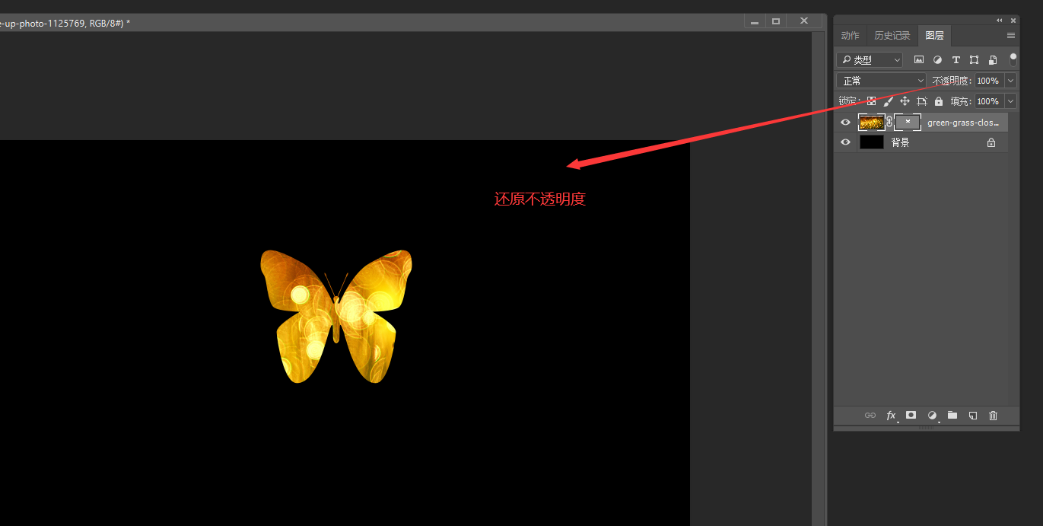Filter layers by type (T) icon

coord(956,59)
